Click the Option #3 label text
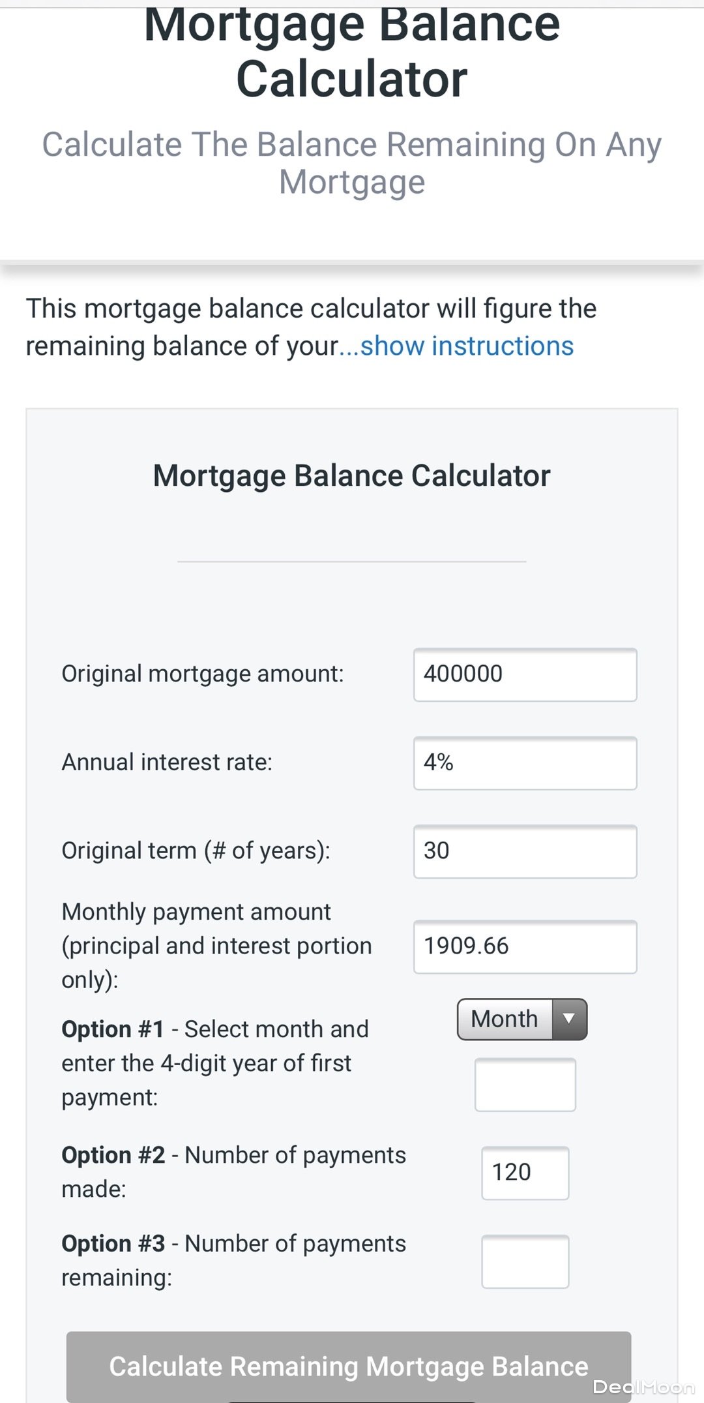704x1403 pixels. [233, 1260]
